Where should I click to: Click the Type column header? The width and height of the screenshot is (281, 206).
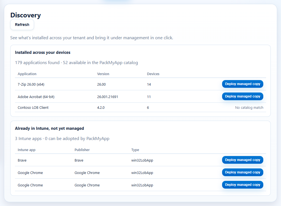(x=135, y=150)
